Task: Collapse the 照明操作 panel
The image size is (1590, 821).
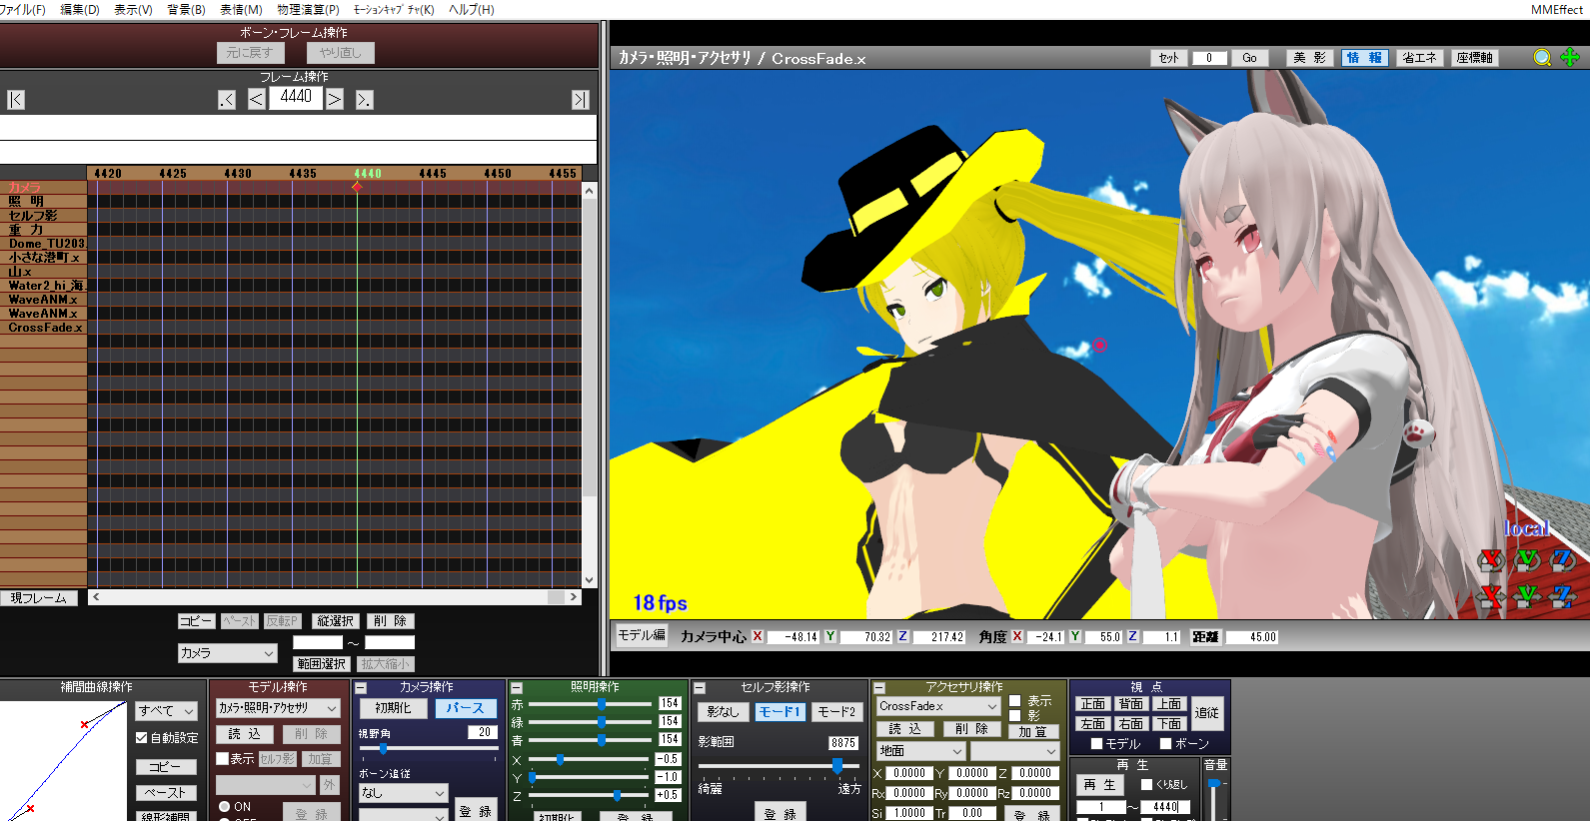Action: click(x=517, y=688)
